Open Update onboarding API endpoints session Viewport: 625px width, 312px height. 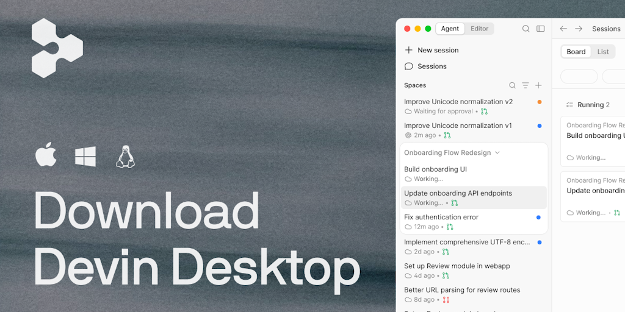[474, 198]
